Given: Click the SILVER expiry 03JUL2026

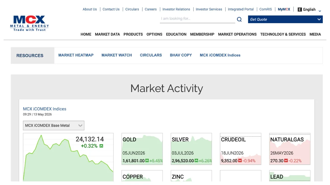Looking at the screenshot, I should pyautogui.click(x=183, y=153).
